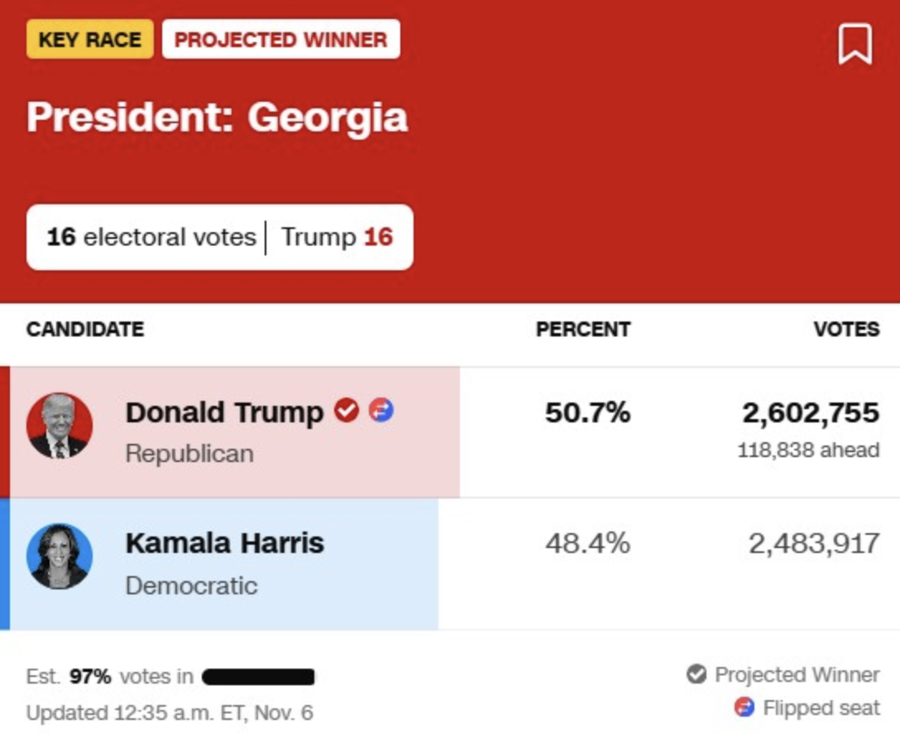Viewport: 900px width, 734px height.
Task: Click gray Projected Winner legend checkmark icon
Action: point(697,674)
